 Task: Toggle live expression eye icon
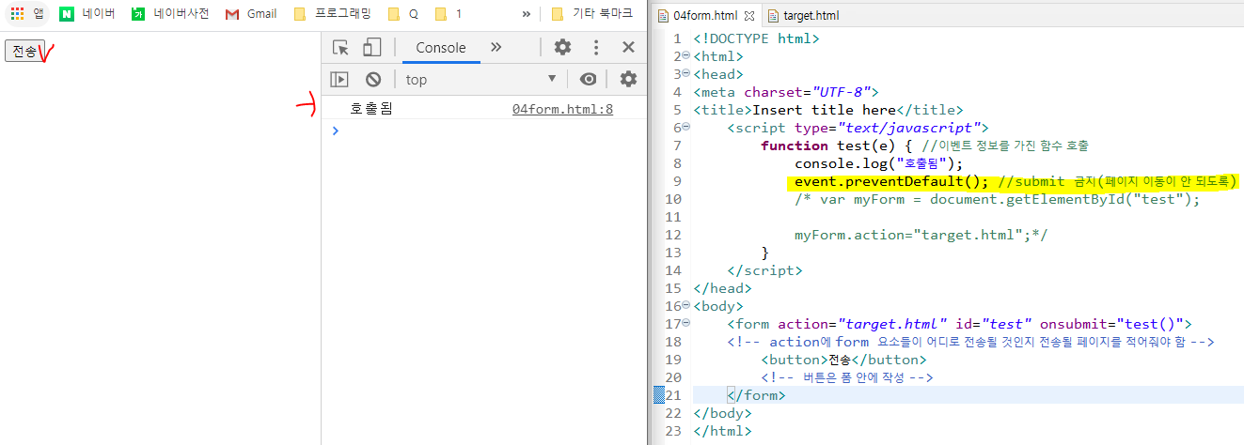click(588, 79)
